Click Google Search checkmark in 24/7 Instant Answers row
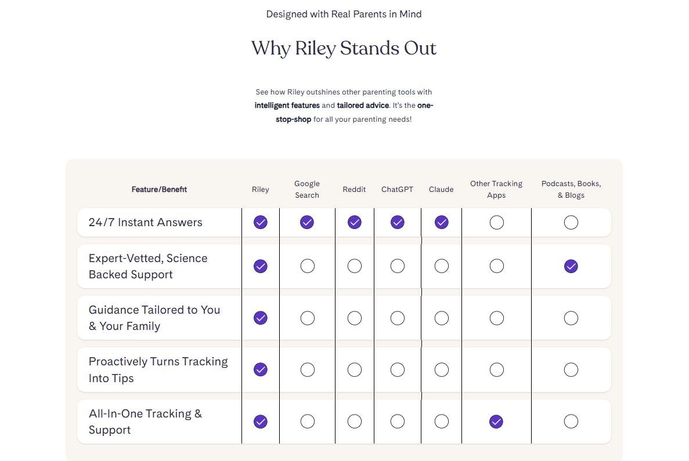The image size is (689, 461). [x=307, y=222]
